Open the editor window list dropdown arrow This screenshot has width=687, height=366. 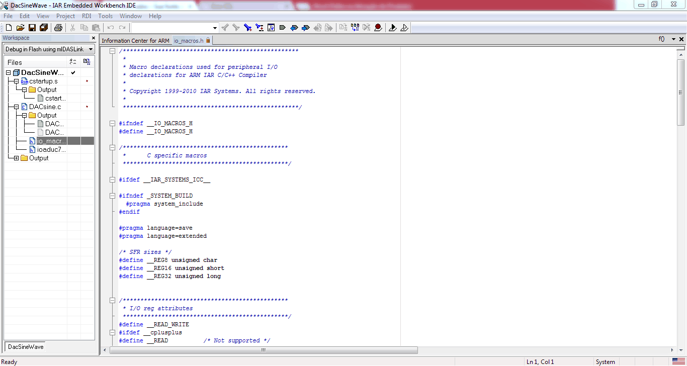pyautogui.click(x=673, y=39)
